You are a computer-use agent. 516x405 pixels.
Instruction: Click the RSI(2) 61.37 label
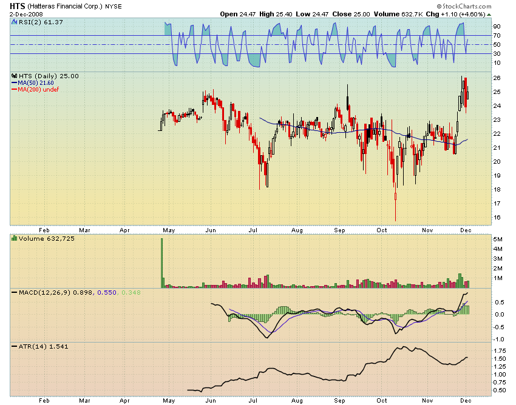(41, 22)
